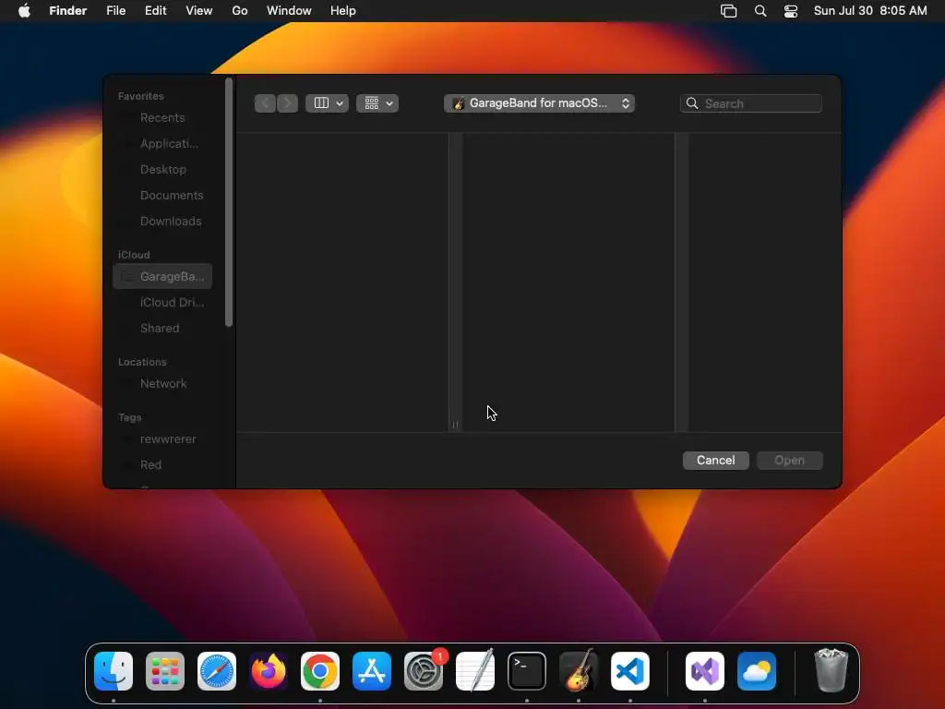Open the Go menu
This screenshot has width=945, height=709.
coord(240,11)
